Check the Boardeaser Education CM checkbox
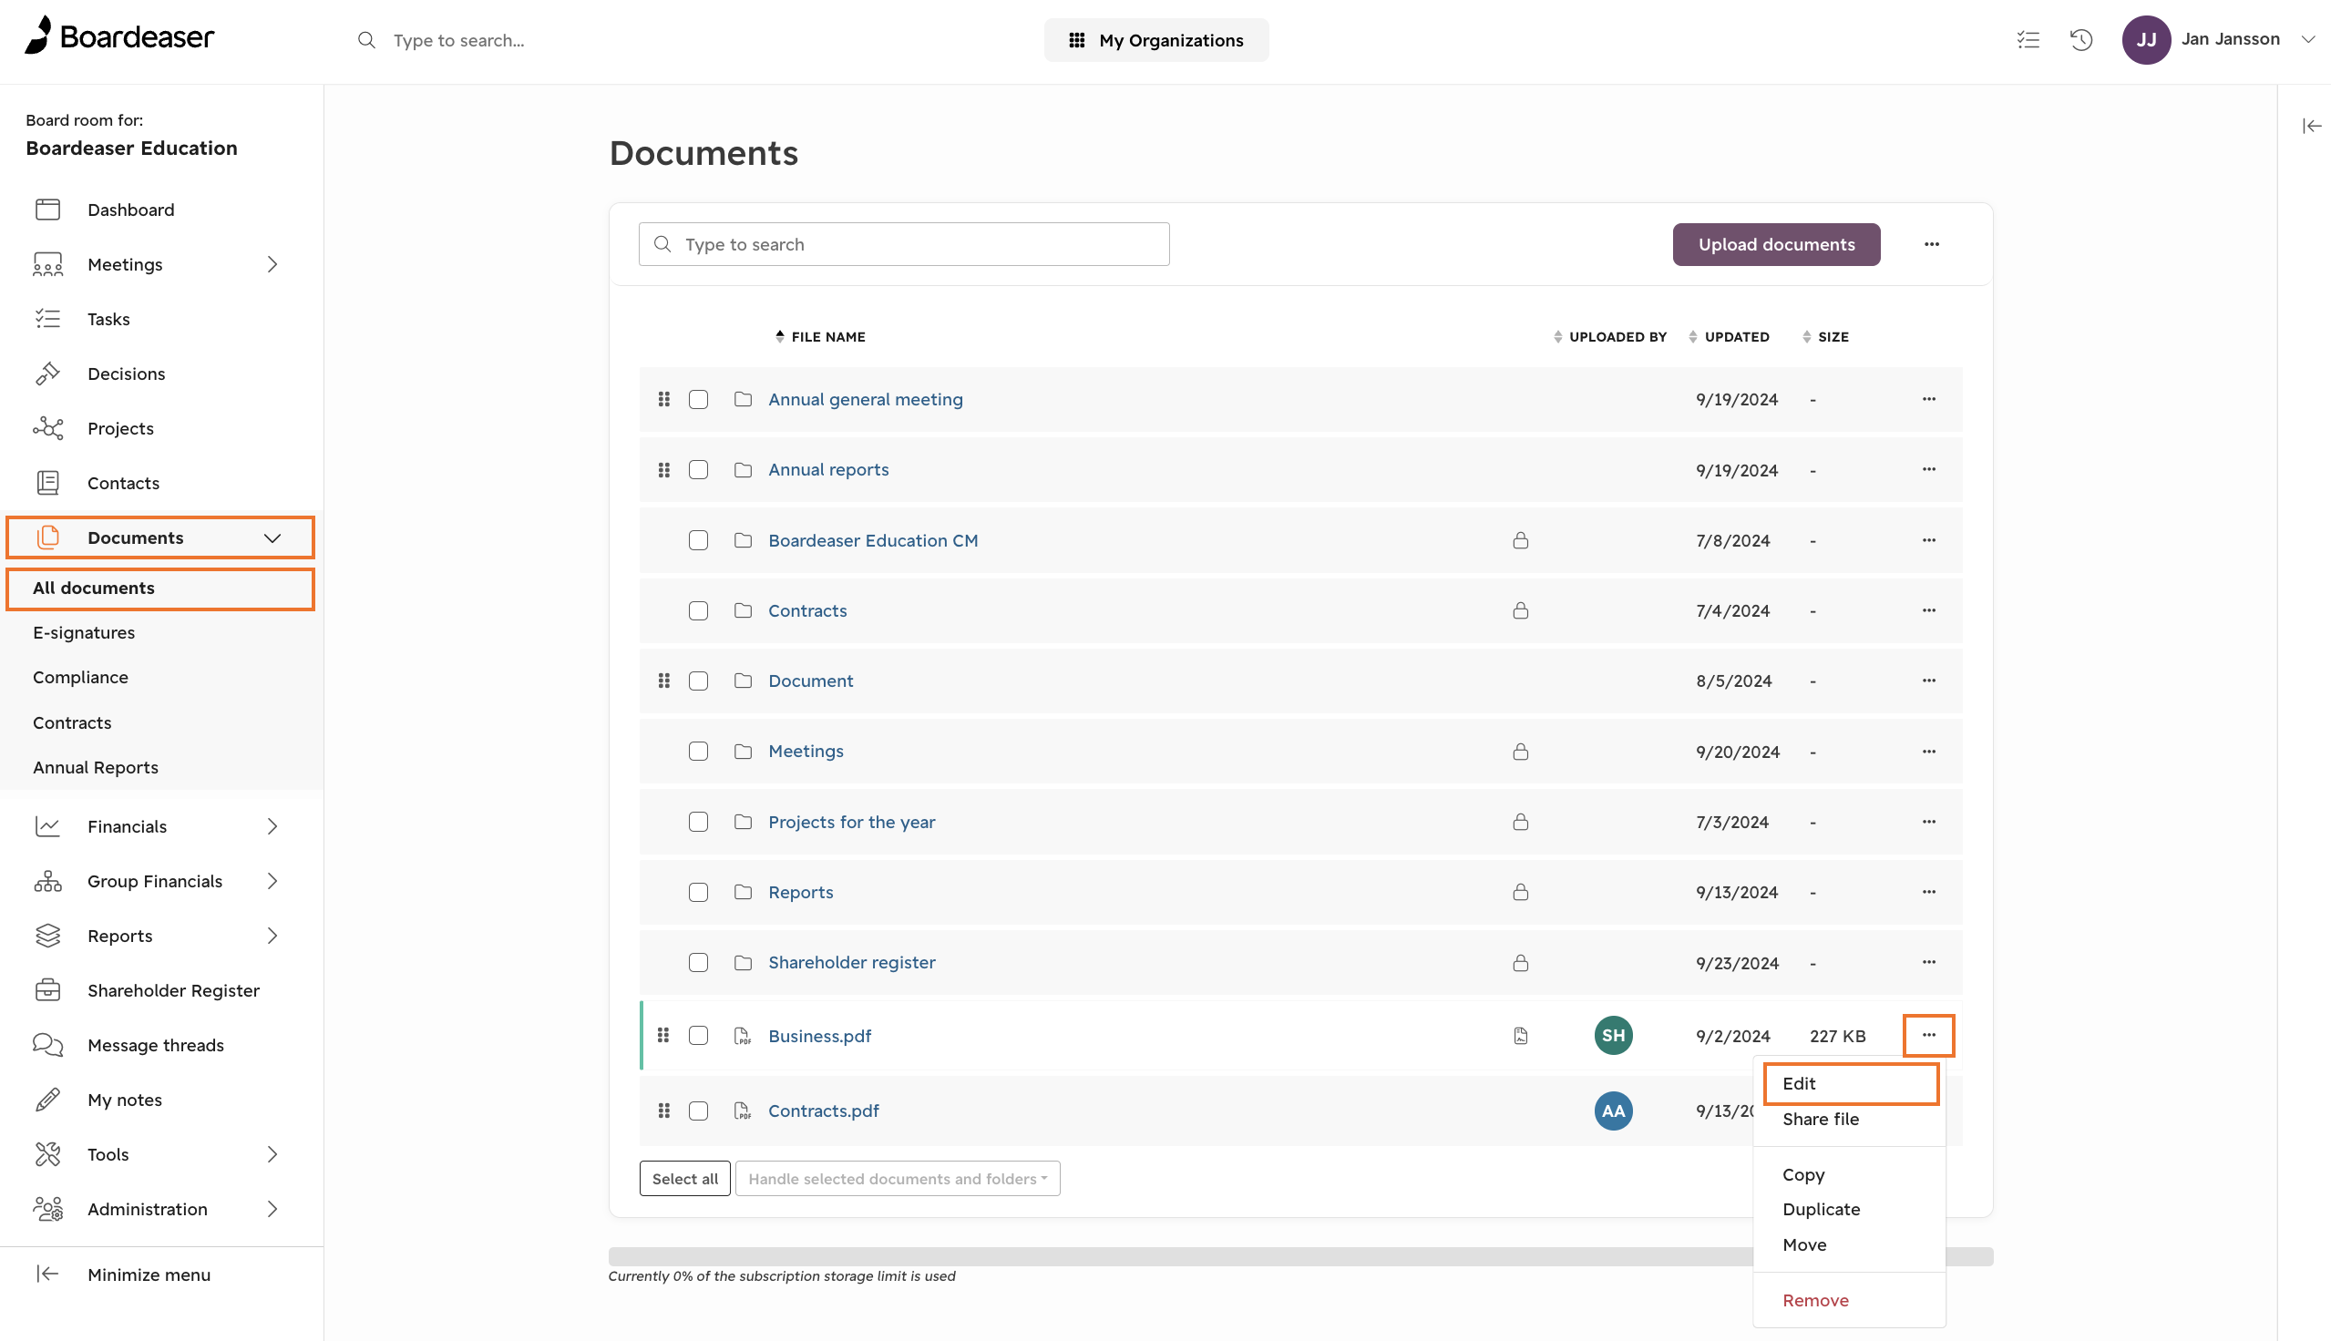The height and width of the screenshot is (1341, 2331). [698, 540]
